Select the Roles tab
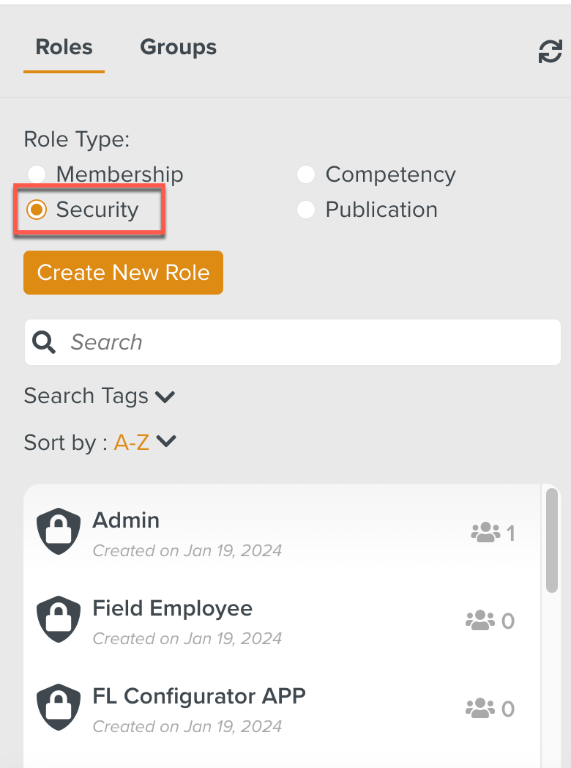 pyautogui.click(x=63, y=47)
